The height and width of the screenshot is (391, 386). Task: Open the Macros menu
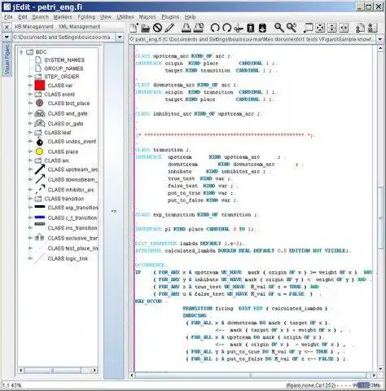(147, 17)
